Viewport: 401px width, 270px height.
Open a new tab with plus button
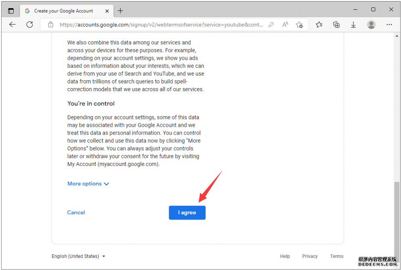(x=120, y=11)
